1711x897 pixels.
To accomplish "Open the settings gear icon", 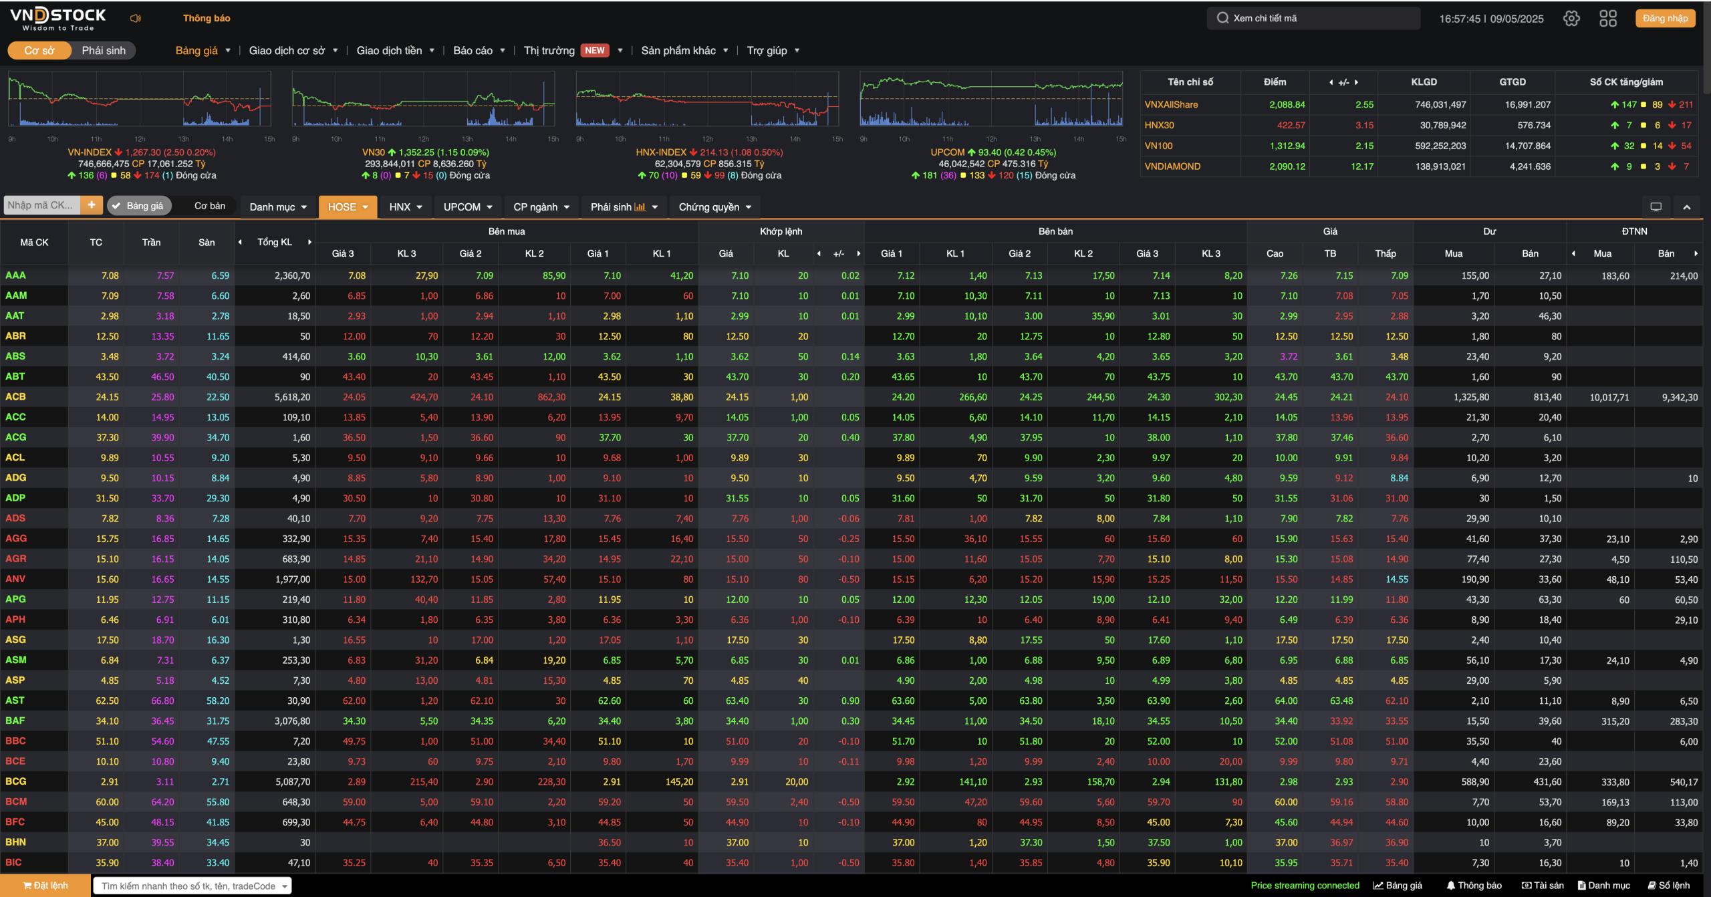I will coord(1571,18).
